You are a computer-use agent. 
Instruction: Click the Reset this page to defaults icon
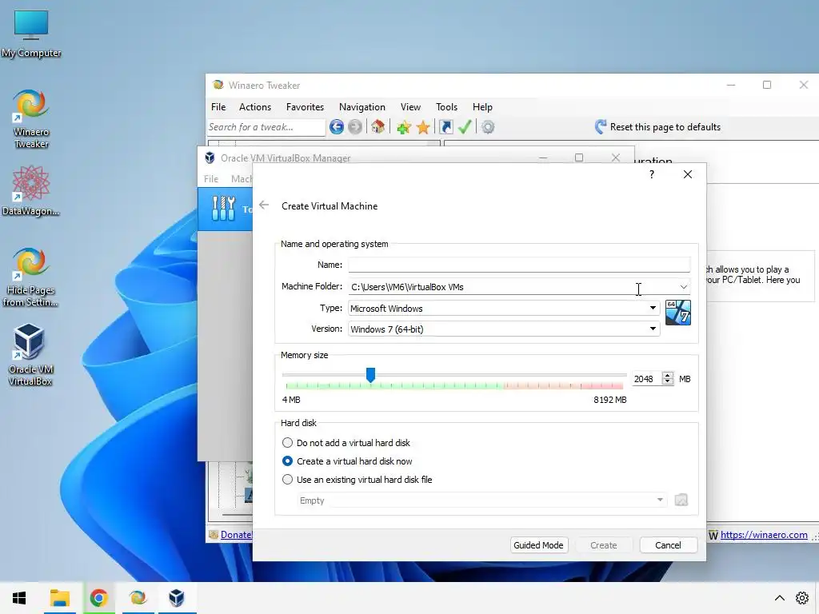tap(601, 127)
